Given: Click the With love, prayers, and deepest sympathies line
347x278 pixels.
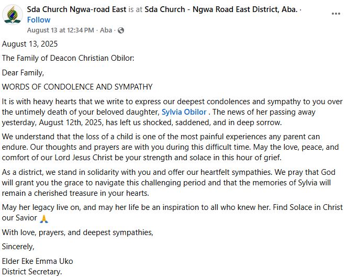Looking at the screenshot, I should 77,232.
